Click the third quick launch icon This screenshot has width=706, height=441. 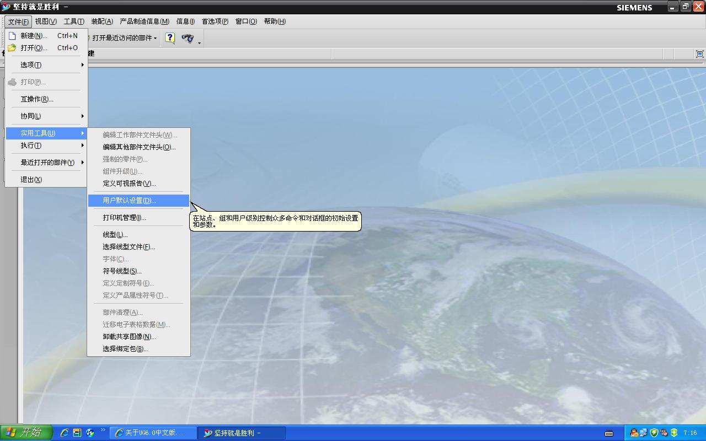(x=90, y=433)
